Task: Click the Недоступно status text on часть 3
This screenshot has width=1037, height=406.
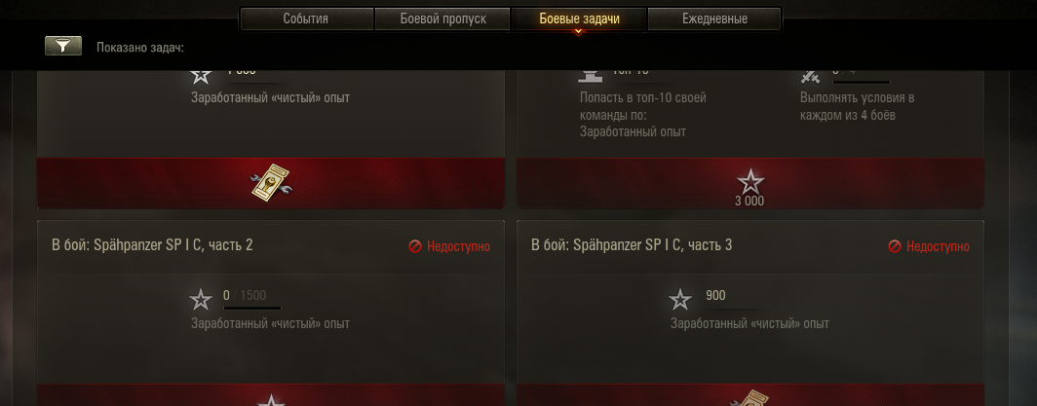Action: tap(938, 246)
